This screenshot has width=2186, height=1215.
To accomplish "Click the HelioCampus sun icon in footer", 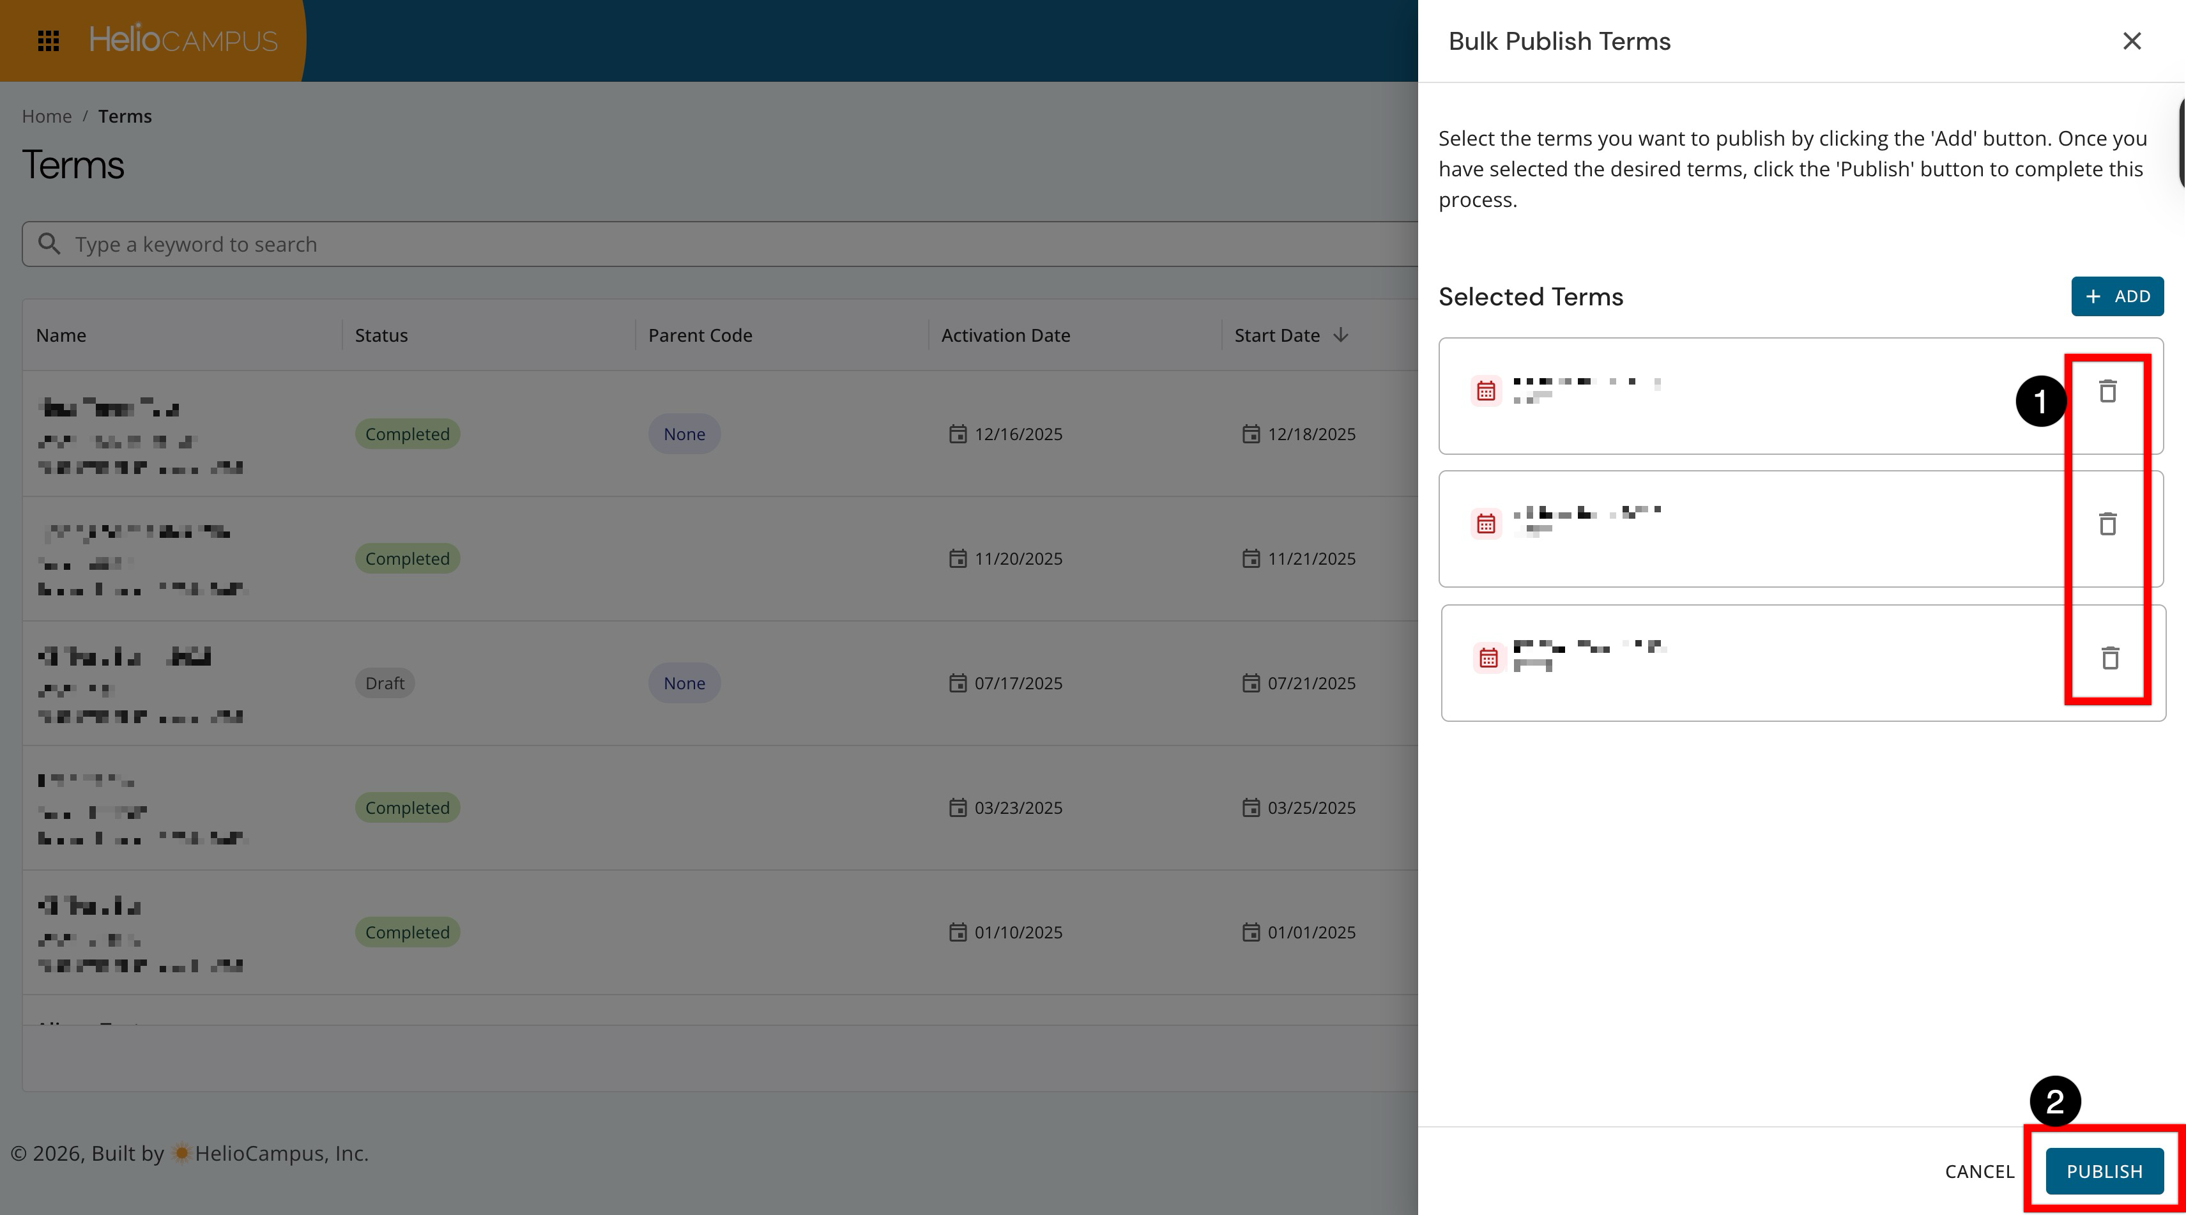I will click(x=181, y=1153).
